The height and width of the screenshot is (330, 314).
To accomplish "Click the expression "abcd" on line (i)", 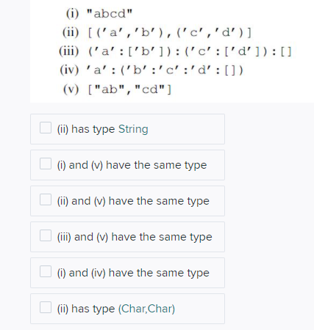I will 110,13.
